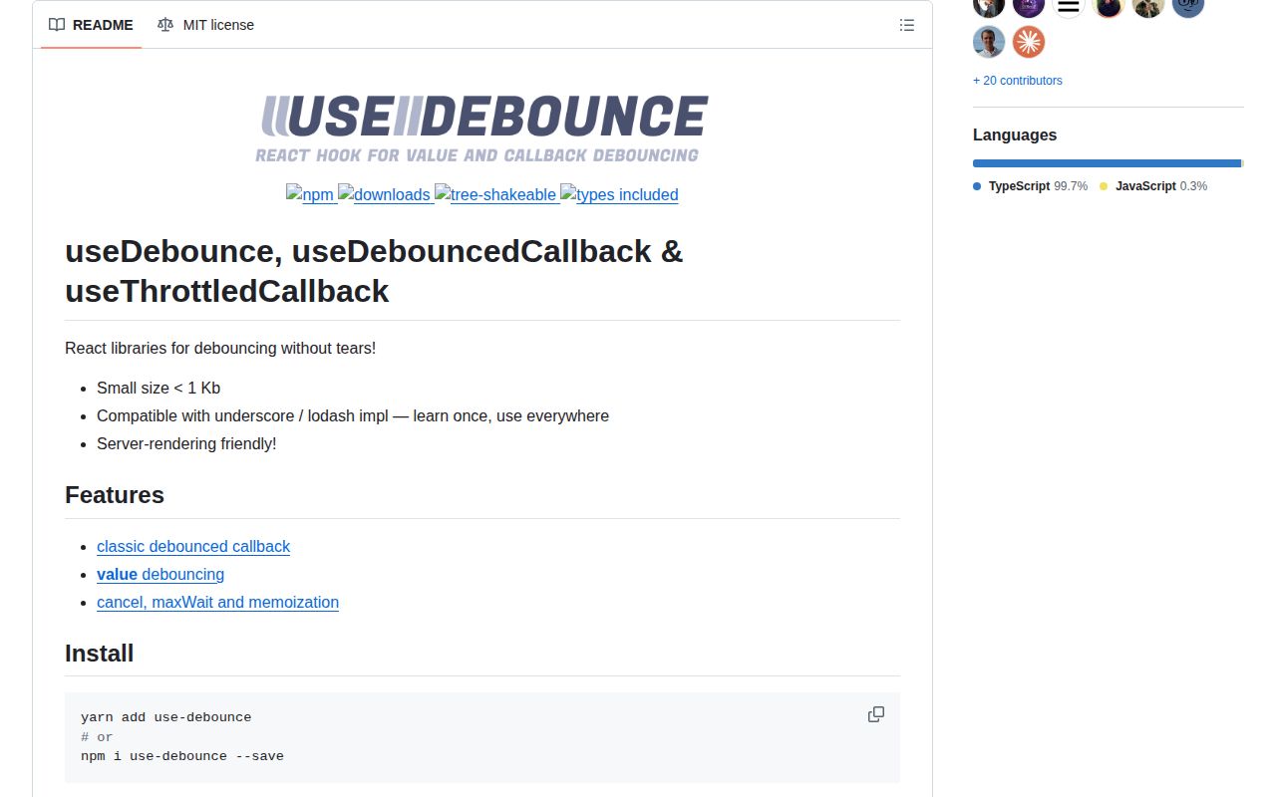Screen dimensions: 1276x797
Task: Click the 'yarn add use-debounce' code line
Action: click(x=166, y=717)
